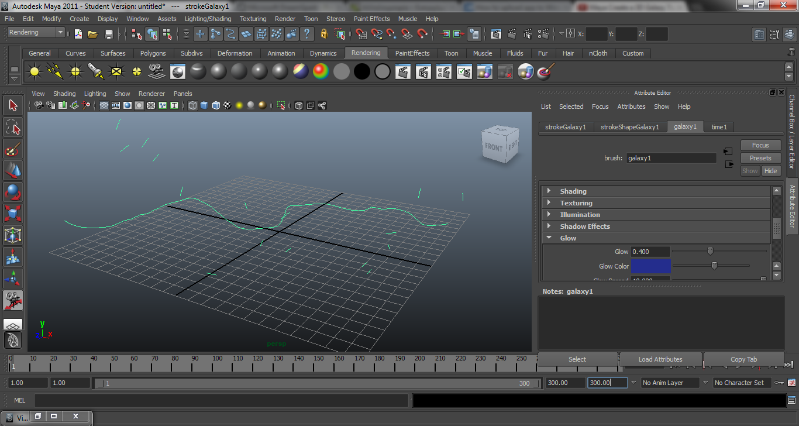Open the Paint Effects menu
This screenshot has width=799, height=426.
(371, 19)
